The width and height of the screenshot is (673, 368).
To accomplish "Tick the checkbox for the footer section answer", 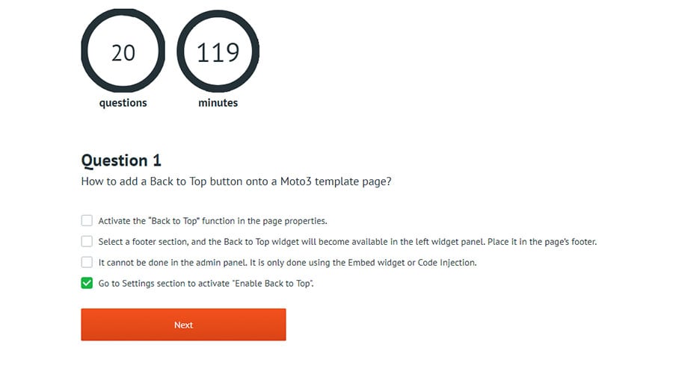I will (x=87, y=242).
